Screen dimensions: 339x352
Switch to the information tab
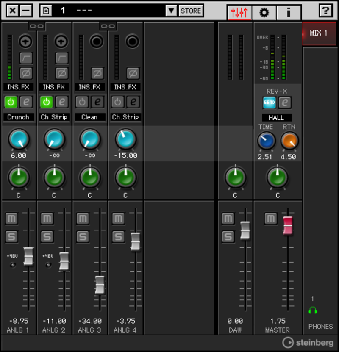(x=289, y=12)
